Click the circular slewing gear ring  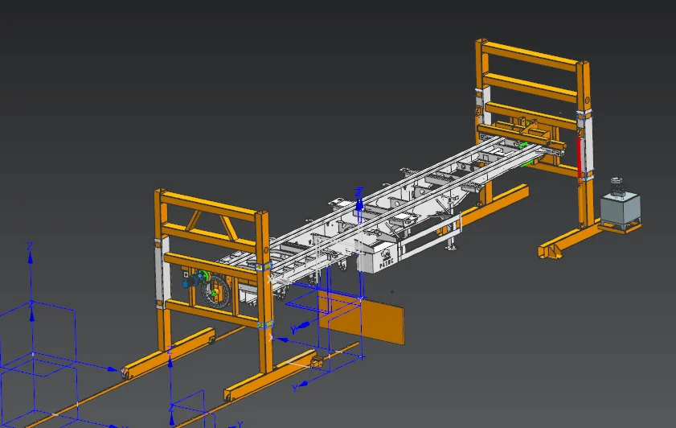(x=219, y=292)
